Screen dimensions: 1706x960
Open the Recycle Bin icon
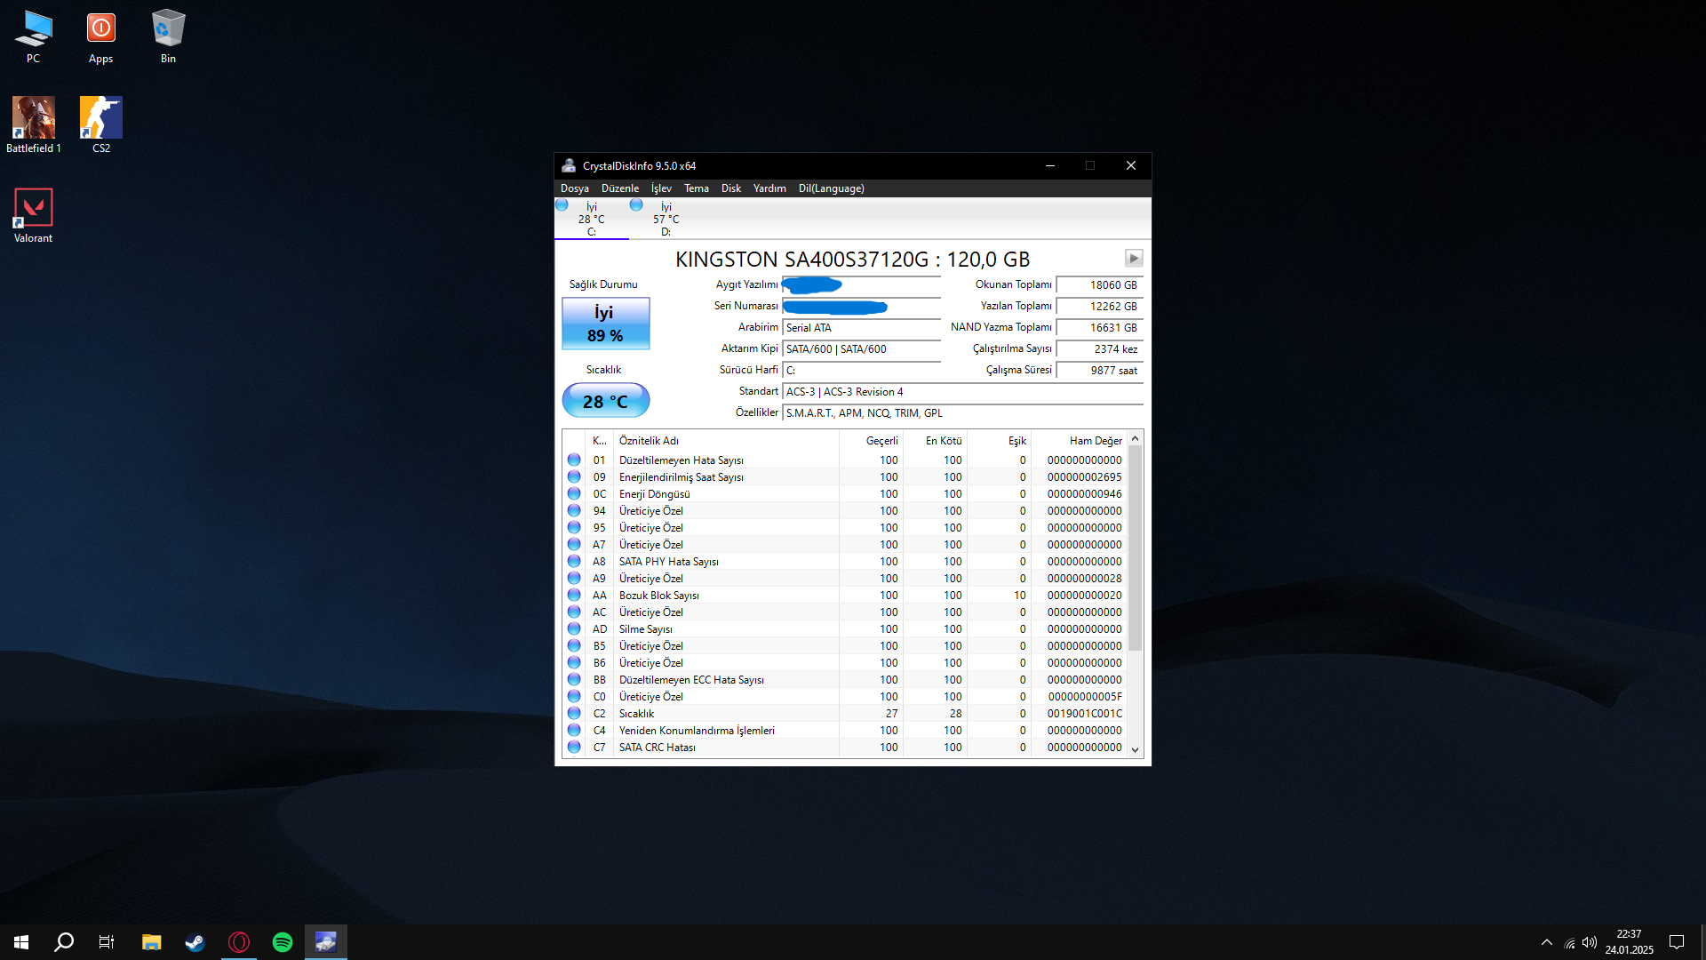tap(168, 36)
